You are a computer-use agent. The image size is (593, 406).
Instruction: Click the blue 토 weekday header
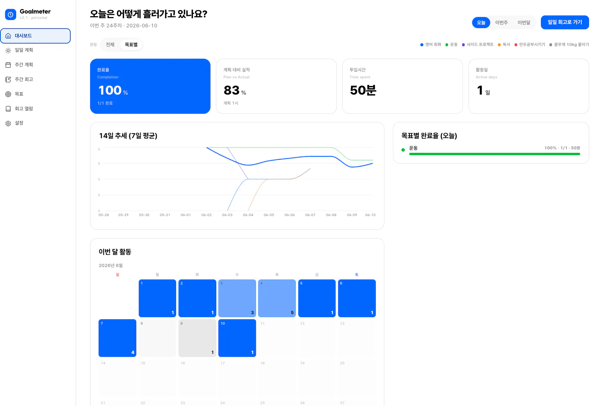click(x=357, y=275)
